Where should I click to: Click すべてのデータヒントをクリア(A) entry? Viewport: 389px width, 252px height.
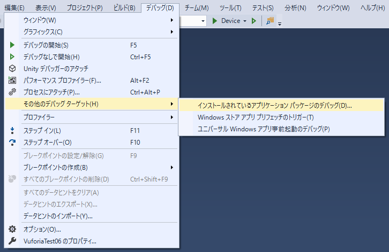[x=91, y=192]
